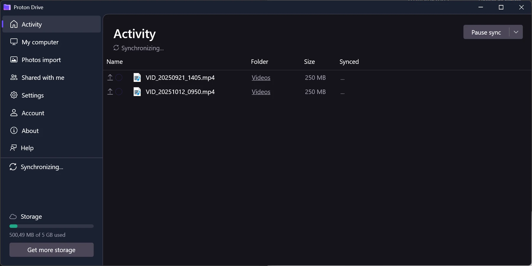Click the About info icon
532x266 pixels.
[x=14, y=131]
